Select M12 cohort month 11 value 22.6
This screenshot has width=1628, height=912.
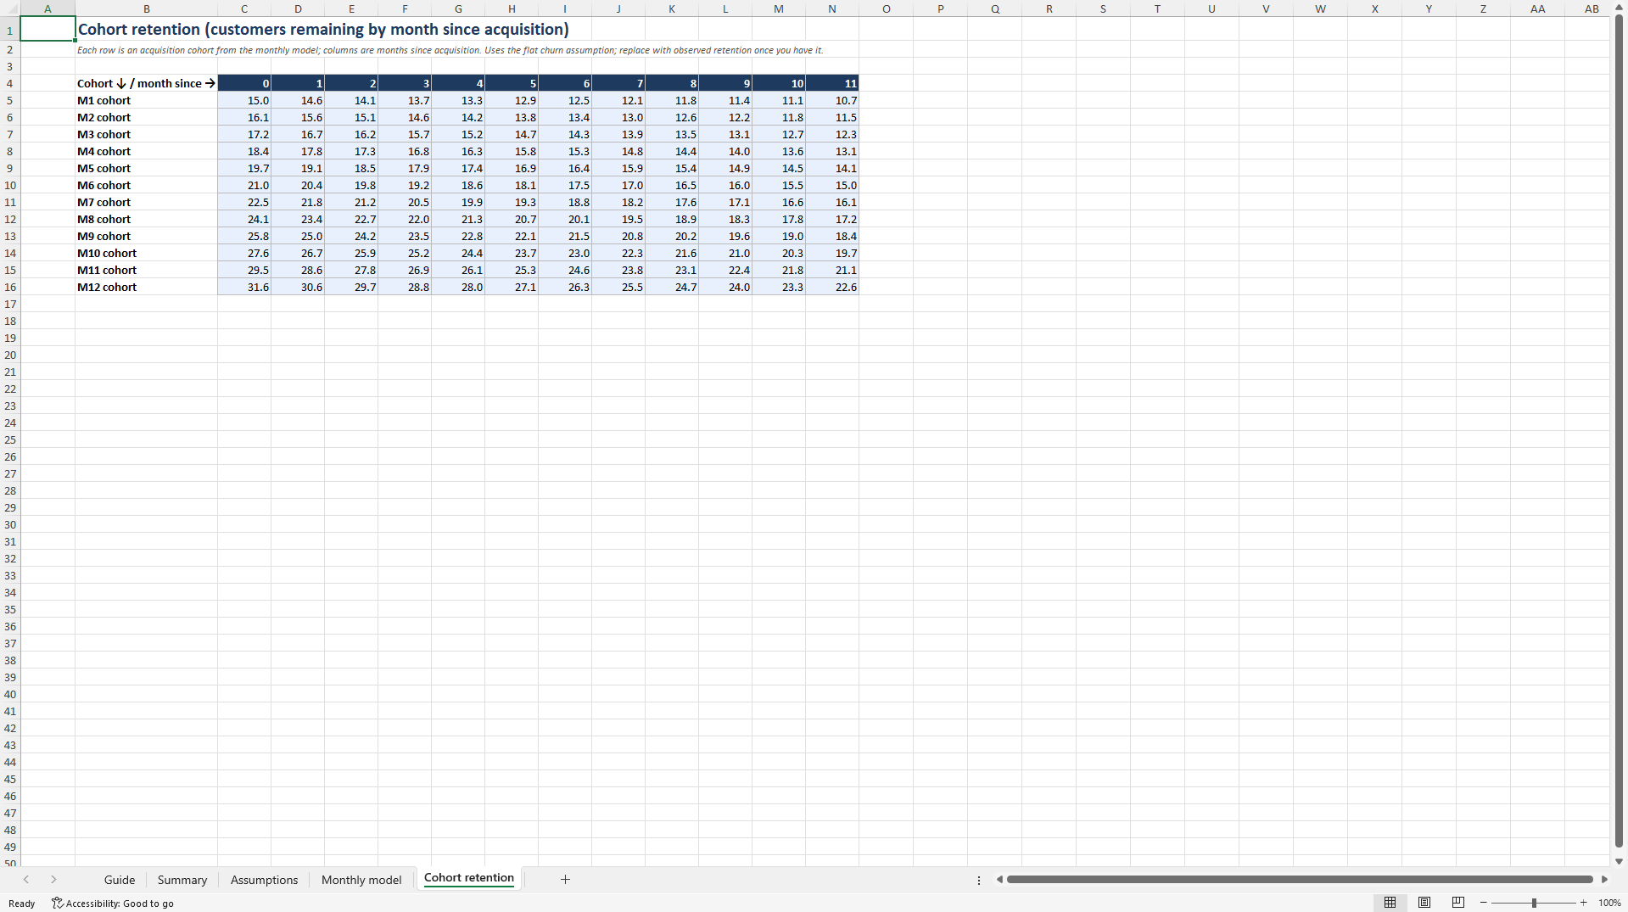pos(832,287)
